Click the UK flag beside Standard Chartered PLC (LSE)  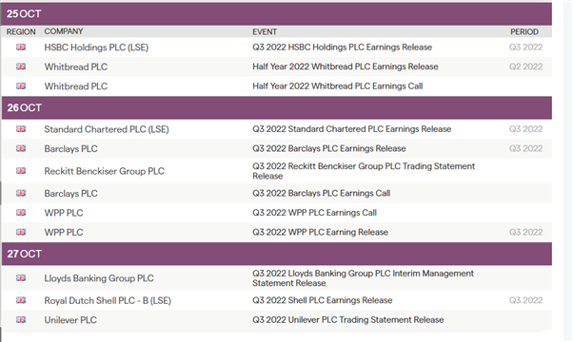click(x=21, y=129)
